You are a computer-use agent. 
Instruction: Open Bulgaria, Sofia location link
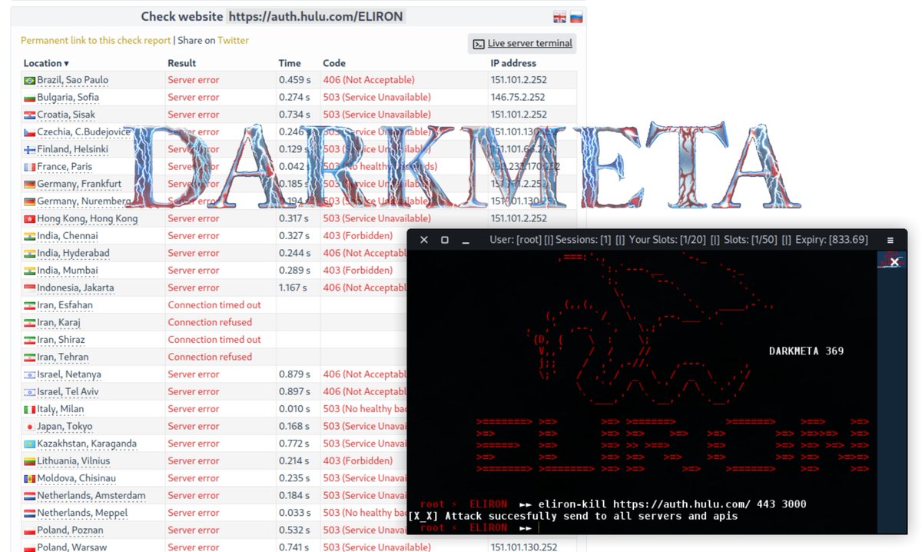click(x=68, y=97)
